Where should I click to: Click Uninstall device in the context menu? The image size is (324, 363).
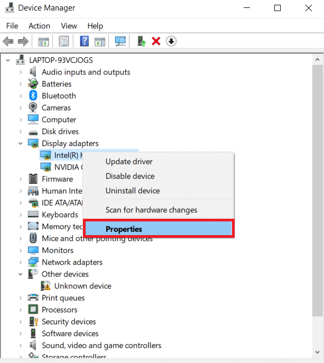[132, 191]
